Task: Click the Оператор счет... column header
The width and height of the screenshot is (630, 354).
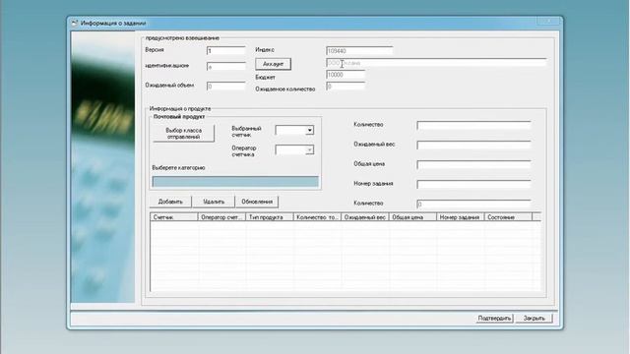Action: pyautogui.click(x=221, y=217)
